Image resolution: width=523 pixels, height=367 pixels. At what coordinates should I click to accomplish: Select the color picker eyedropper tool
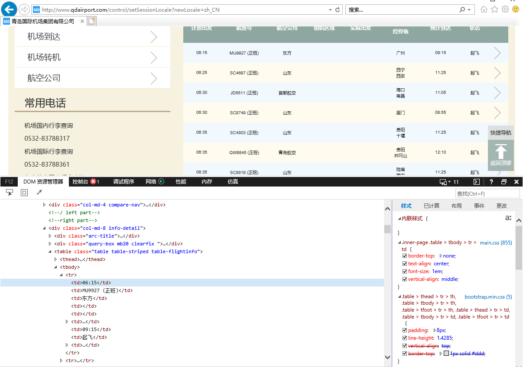[x=39, y=193]
